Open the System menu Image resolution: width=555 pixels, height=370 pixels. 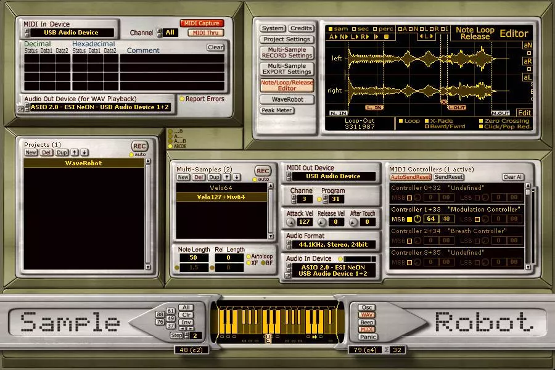(x=273, y=28)
